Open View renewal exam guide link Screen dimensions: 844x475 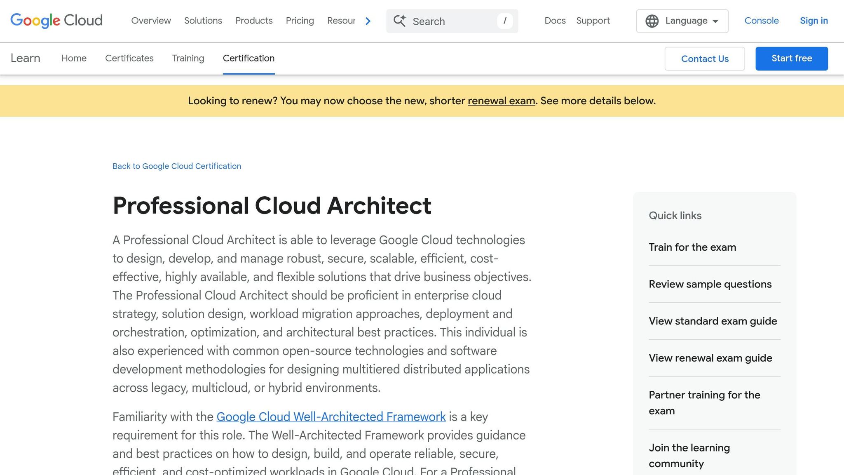coord(710,358)
